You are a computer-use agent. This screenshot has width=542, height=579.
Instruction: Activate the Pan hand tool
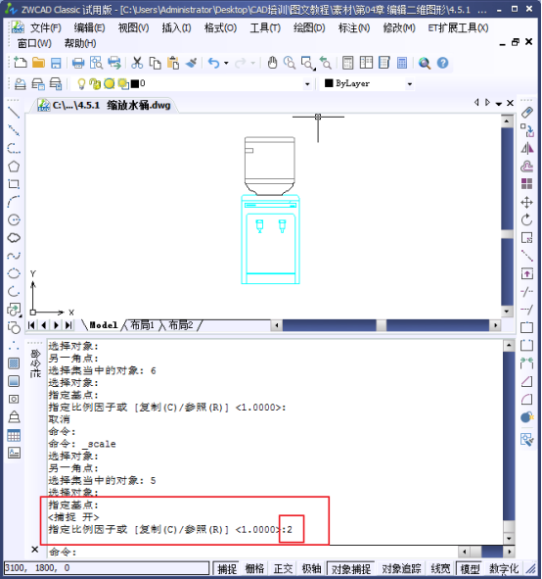(x=272, y=63)
